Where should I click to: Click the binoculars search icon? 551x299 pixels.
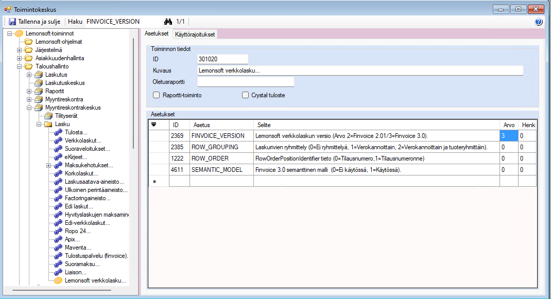pyautogui.click(x=167, y=22)
